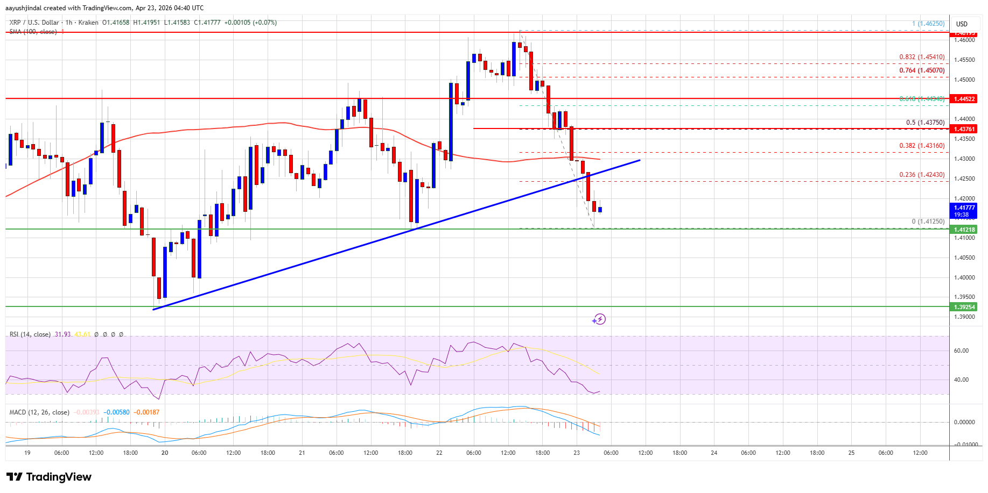The height and width of the screenshot is (493, 988).
Task: Click the green 1.39254 support price label
Action: [964, 307]
